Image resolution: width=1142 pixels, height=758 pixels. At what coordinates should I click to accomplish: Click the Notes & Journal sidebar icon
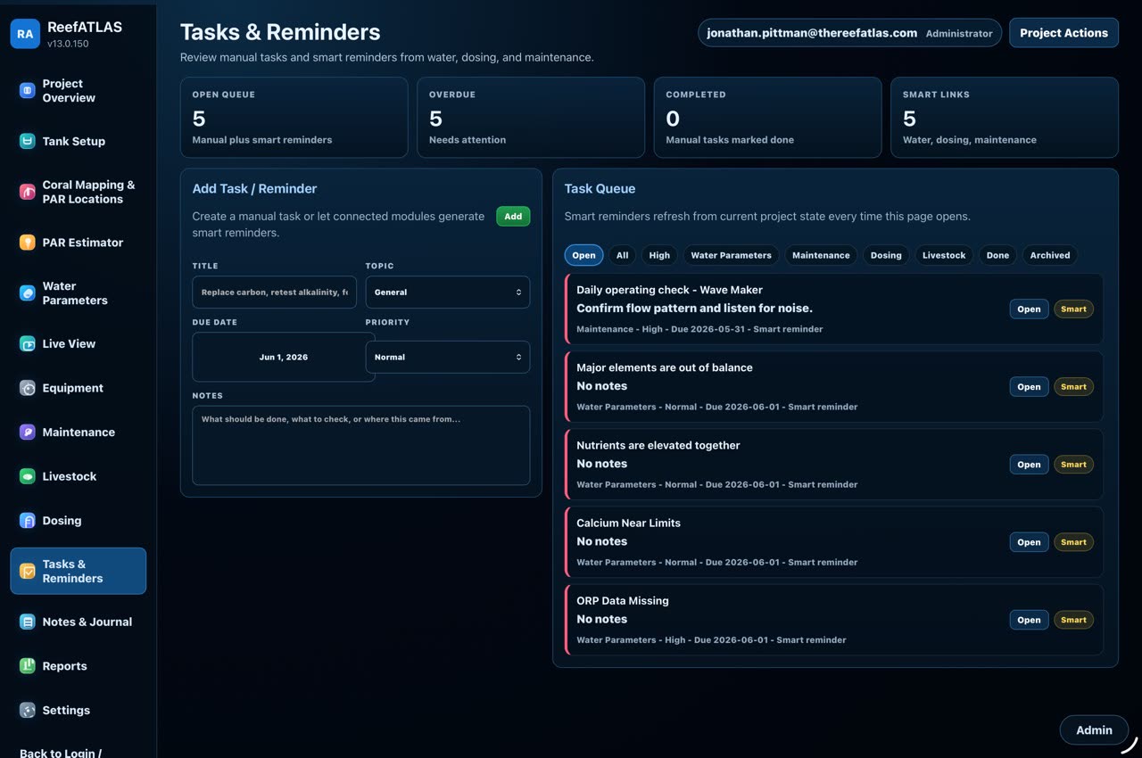[x=28, y=622]
